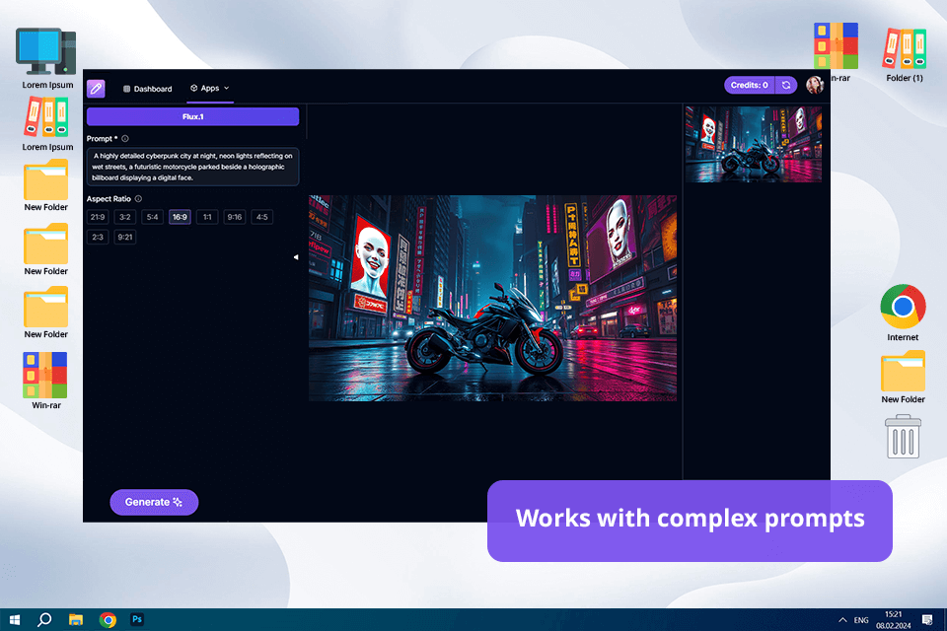
Task: Select the 3:2 aspect ratio
Action: click(125, 217)
